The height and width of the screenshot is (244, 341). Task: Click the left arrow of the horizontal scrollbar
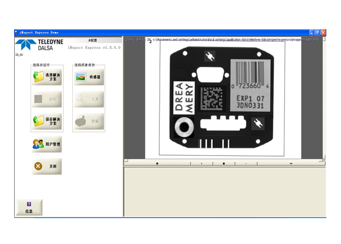point(126,159)
